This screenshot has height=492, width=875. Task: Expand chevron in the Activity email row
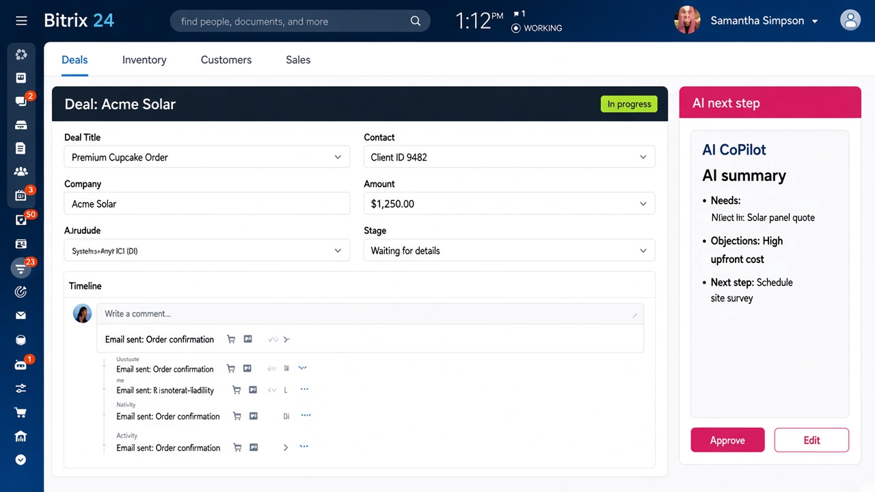(x=286, y=448)
